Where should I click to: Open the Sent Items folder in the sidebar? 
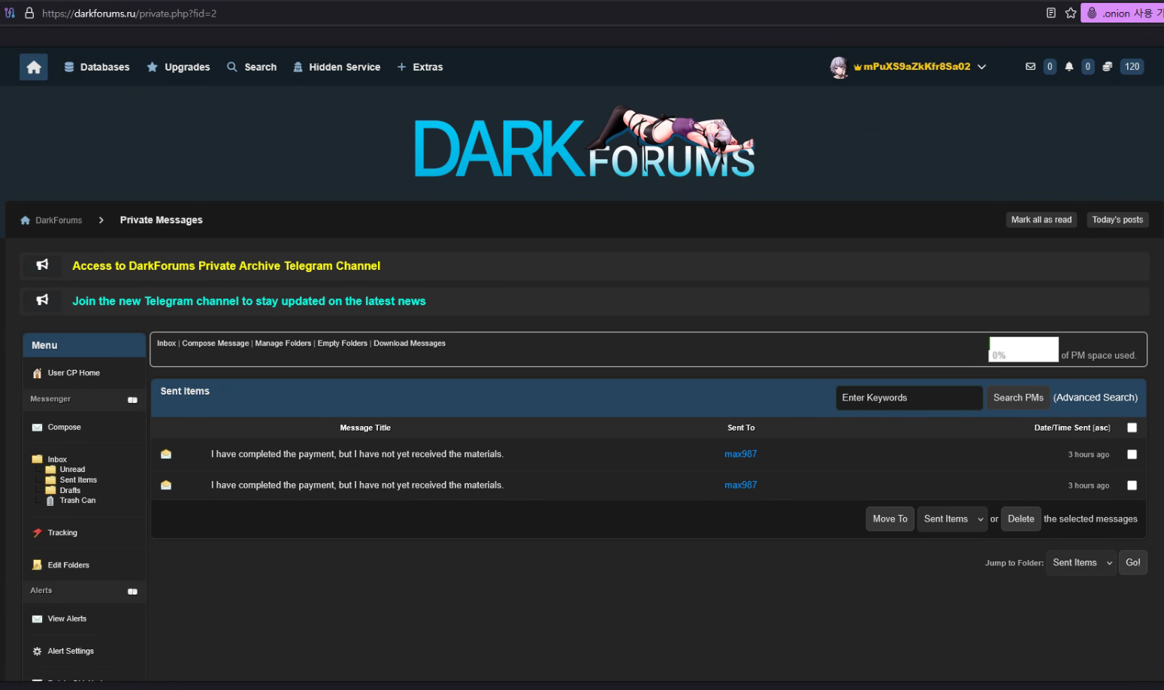tap(78, 480)
